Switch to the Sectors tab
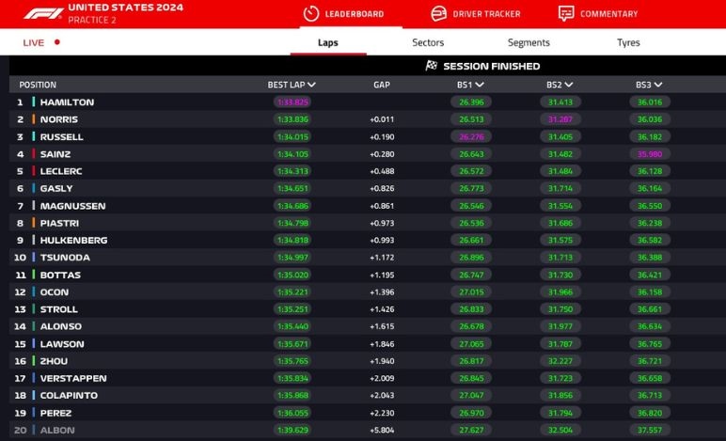Screen dimensions: 726x441 pos(428,42)
